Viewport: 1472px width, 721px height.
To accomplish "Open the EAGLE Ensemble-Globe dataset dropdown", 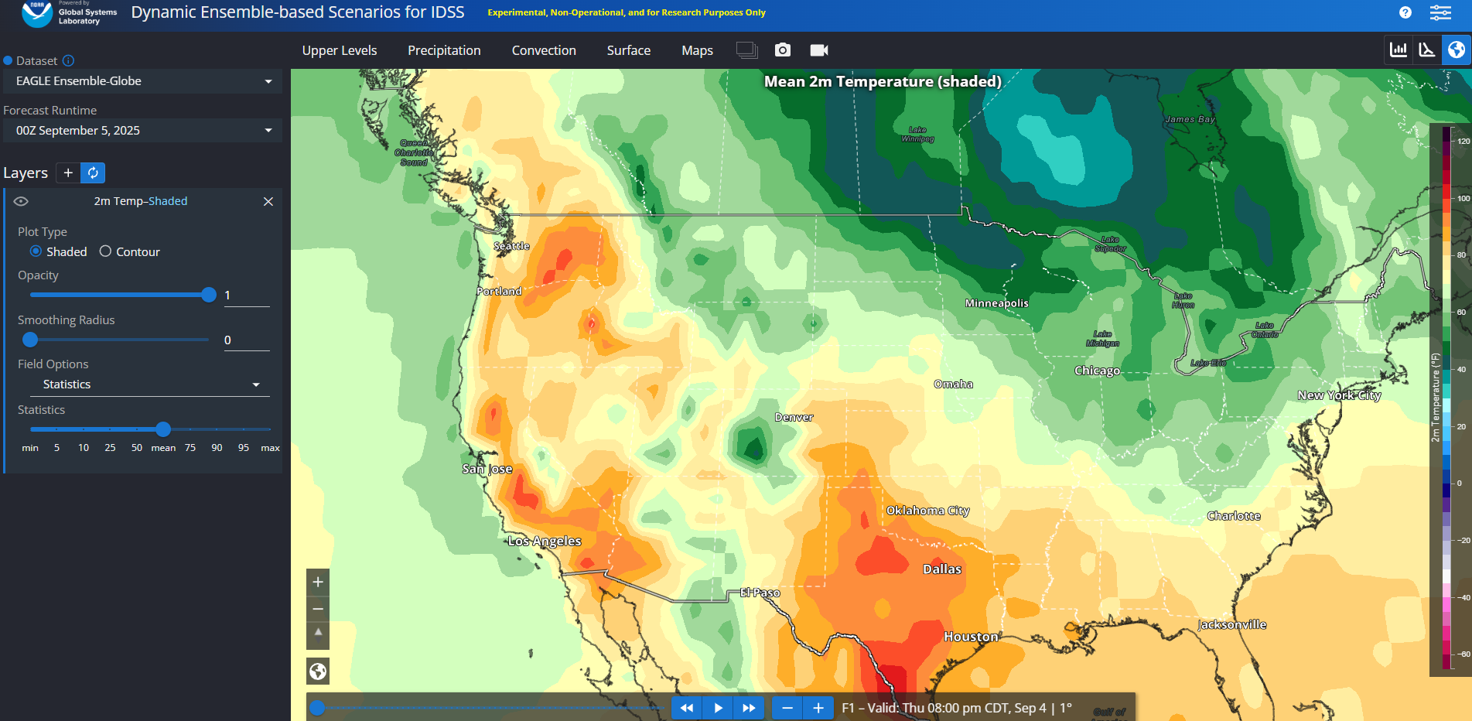I will tap(143, 81).
